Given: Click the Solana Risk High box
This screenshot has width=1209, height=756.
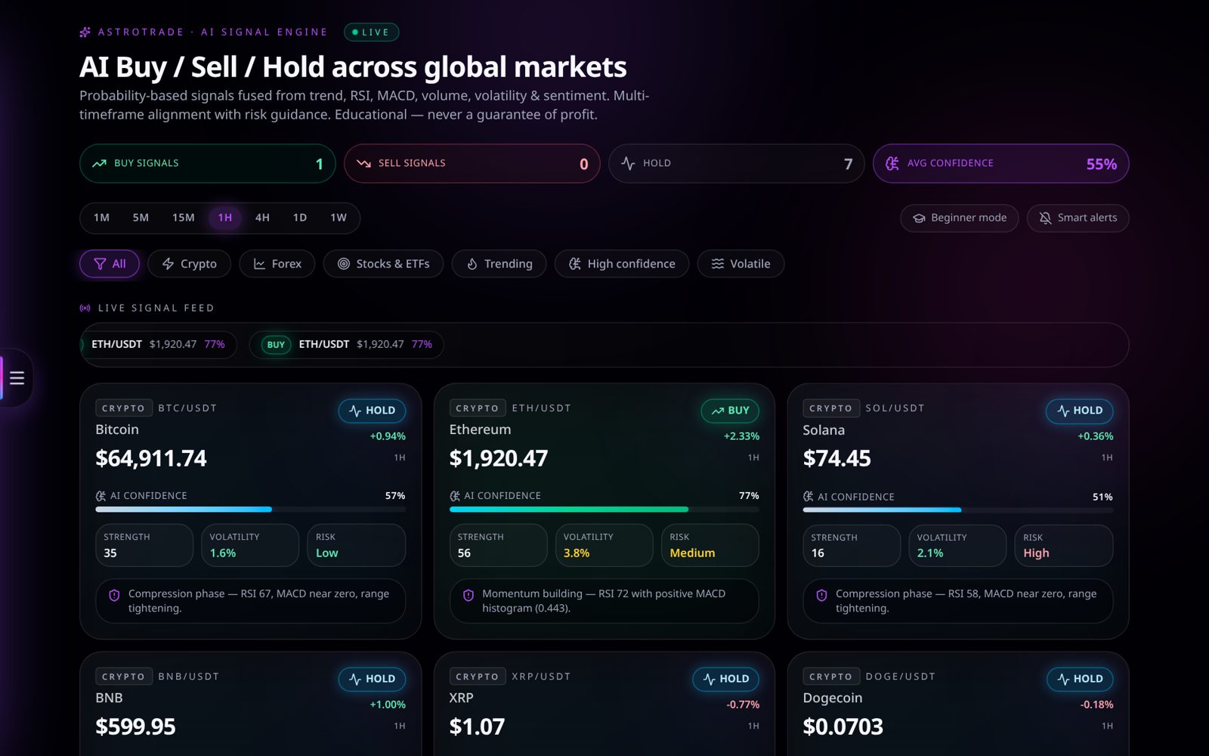Looking at the screenshot, I should [x=1063, y=546].
